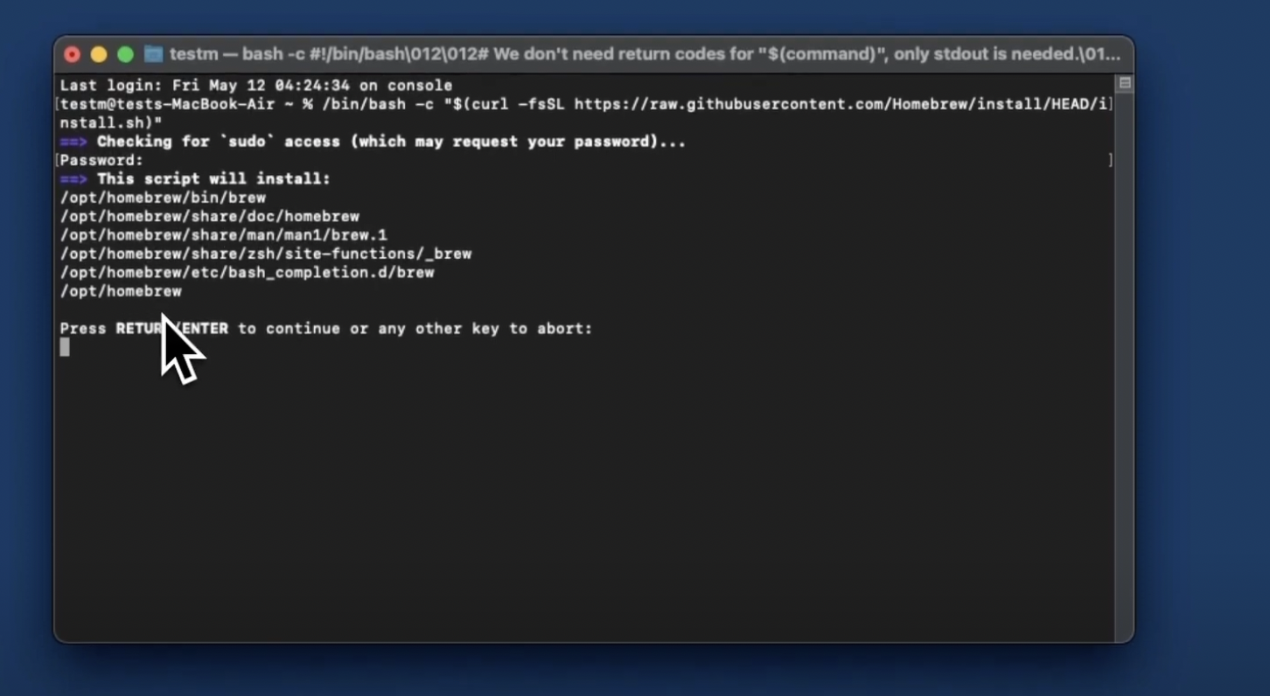Click the red close traffic light
1270x696 pixels.
point(72,53)
